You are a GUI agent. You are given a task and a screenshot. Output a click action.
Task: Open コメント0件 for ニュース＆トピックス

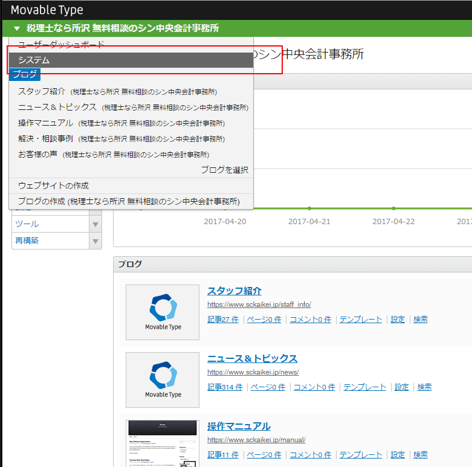point(314,387)
